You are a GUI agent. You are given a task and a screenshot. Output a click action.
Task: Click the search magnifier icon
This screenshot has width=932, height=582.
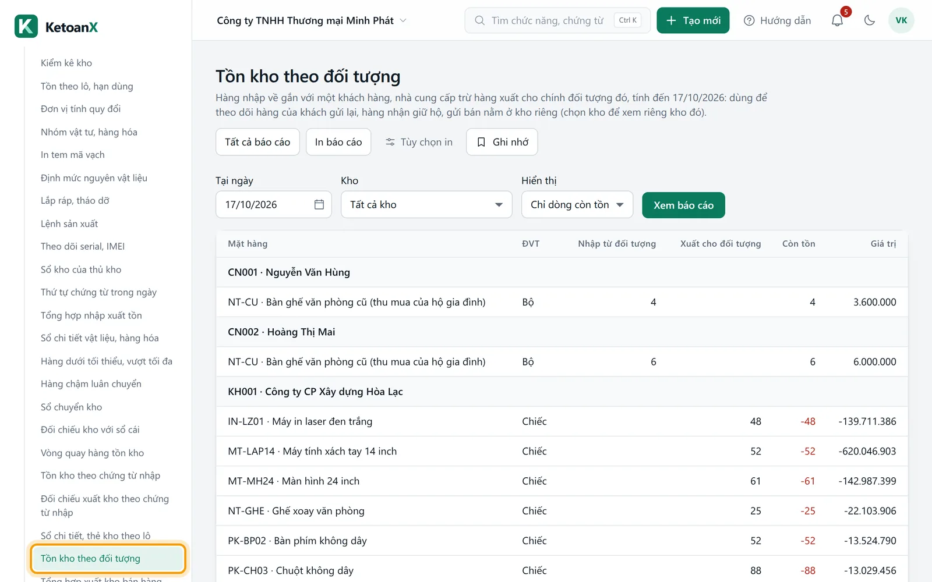[479, 20]
